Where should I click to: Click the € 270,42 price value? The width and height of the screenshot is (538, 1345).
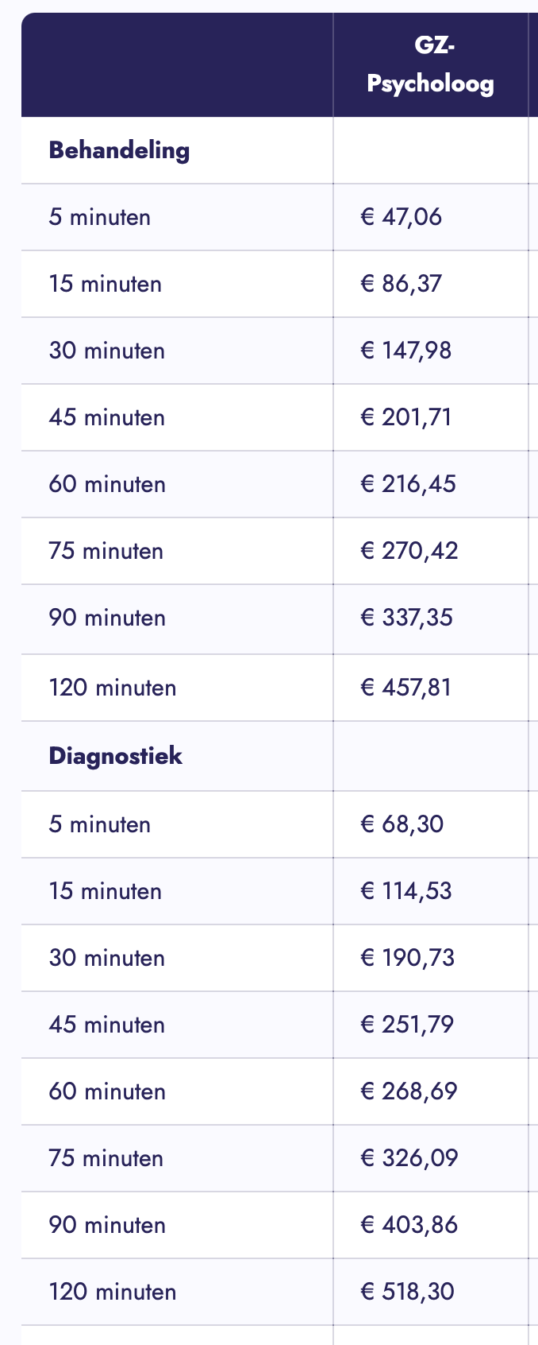(x=409, y=551)
